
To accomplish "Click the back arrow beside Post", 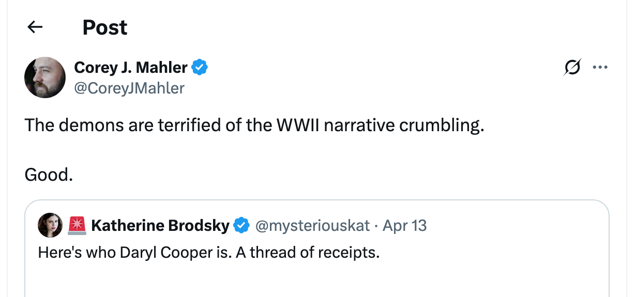I will [x=35, y=27].
